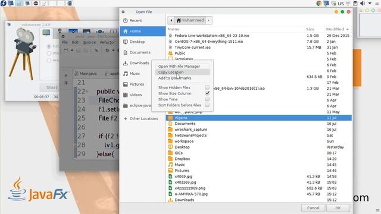
Task: Click the Pictures sidebar icon
Action: pos(126,84)
